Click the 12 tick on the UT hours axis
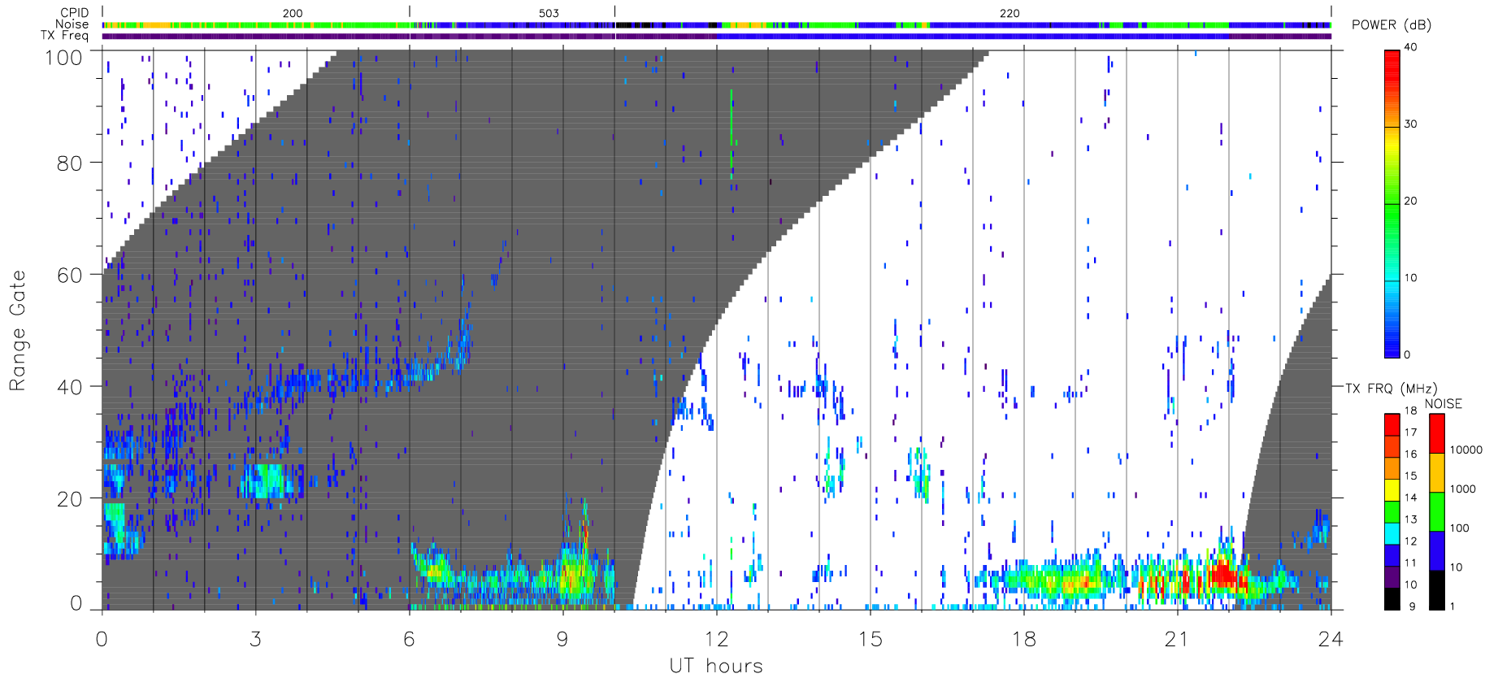This screenshot has width=1498, height=691. (x=716, y=640)
